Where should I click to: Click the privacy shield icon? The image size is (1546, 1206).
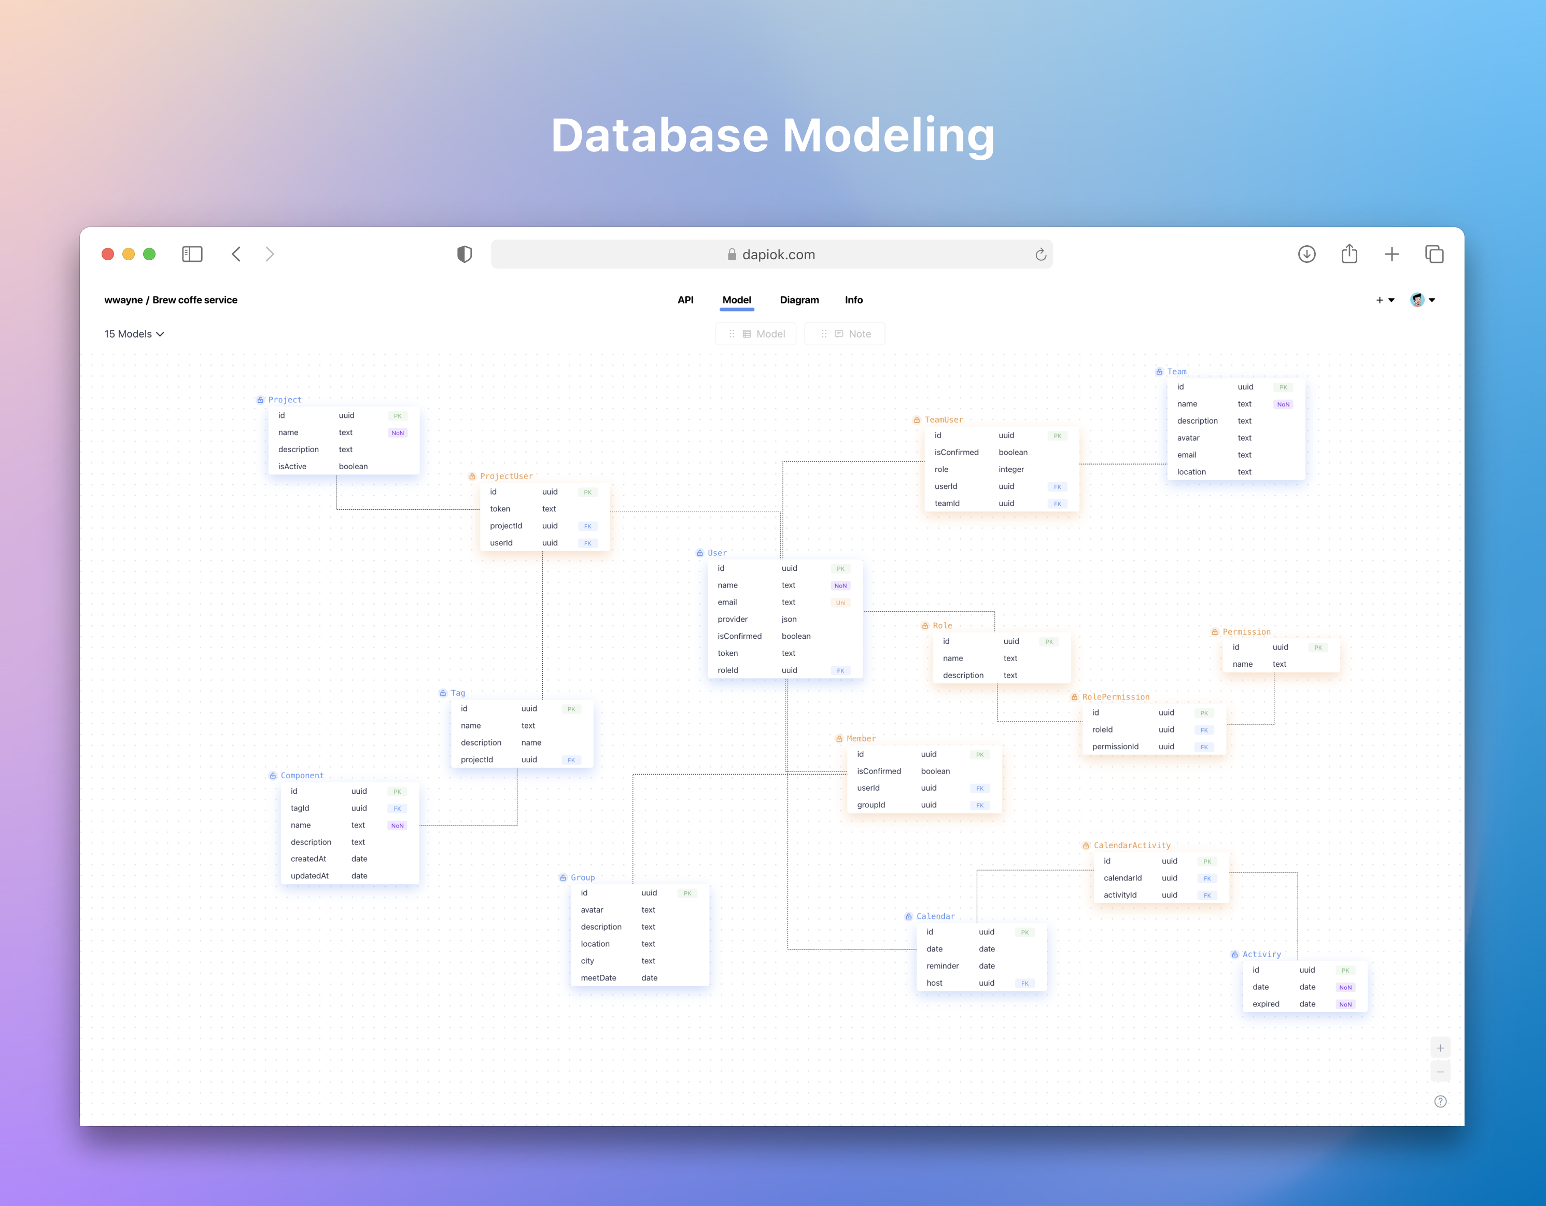pos(465,254)
